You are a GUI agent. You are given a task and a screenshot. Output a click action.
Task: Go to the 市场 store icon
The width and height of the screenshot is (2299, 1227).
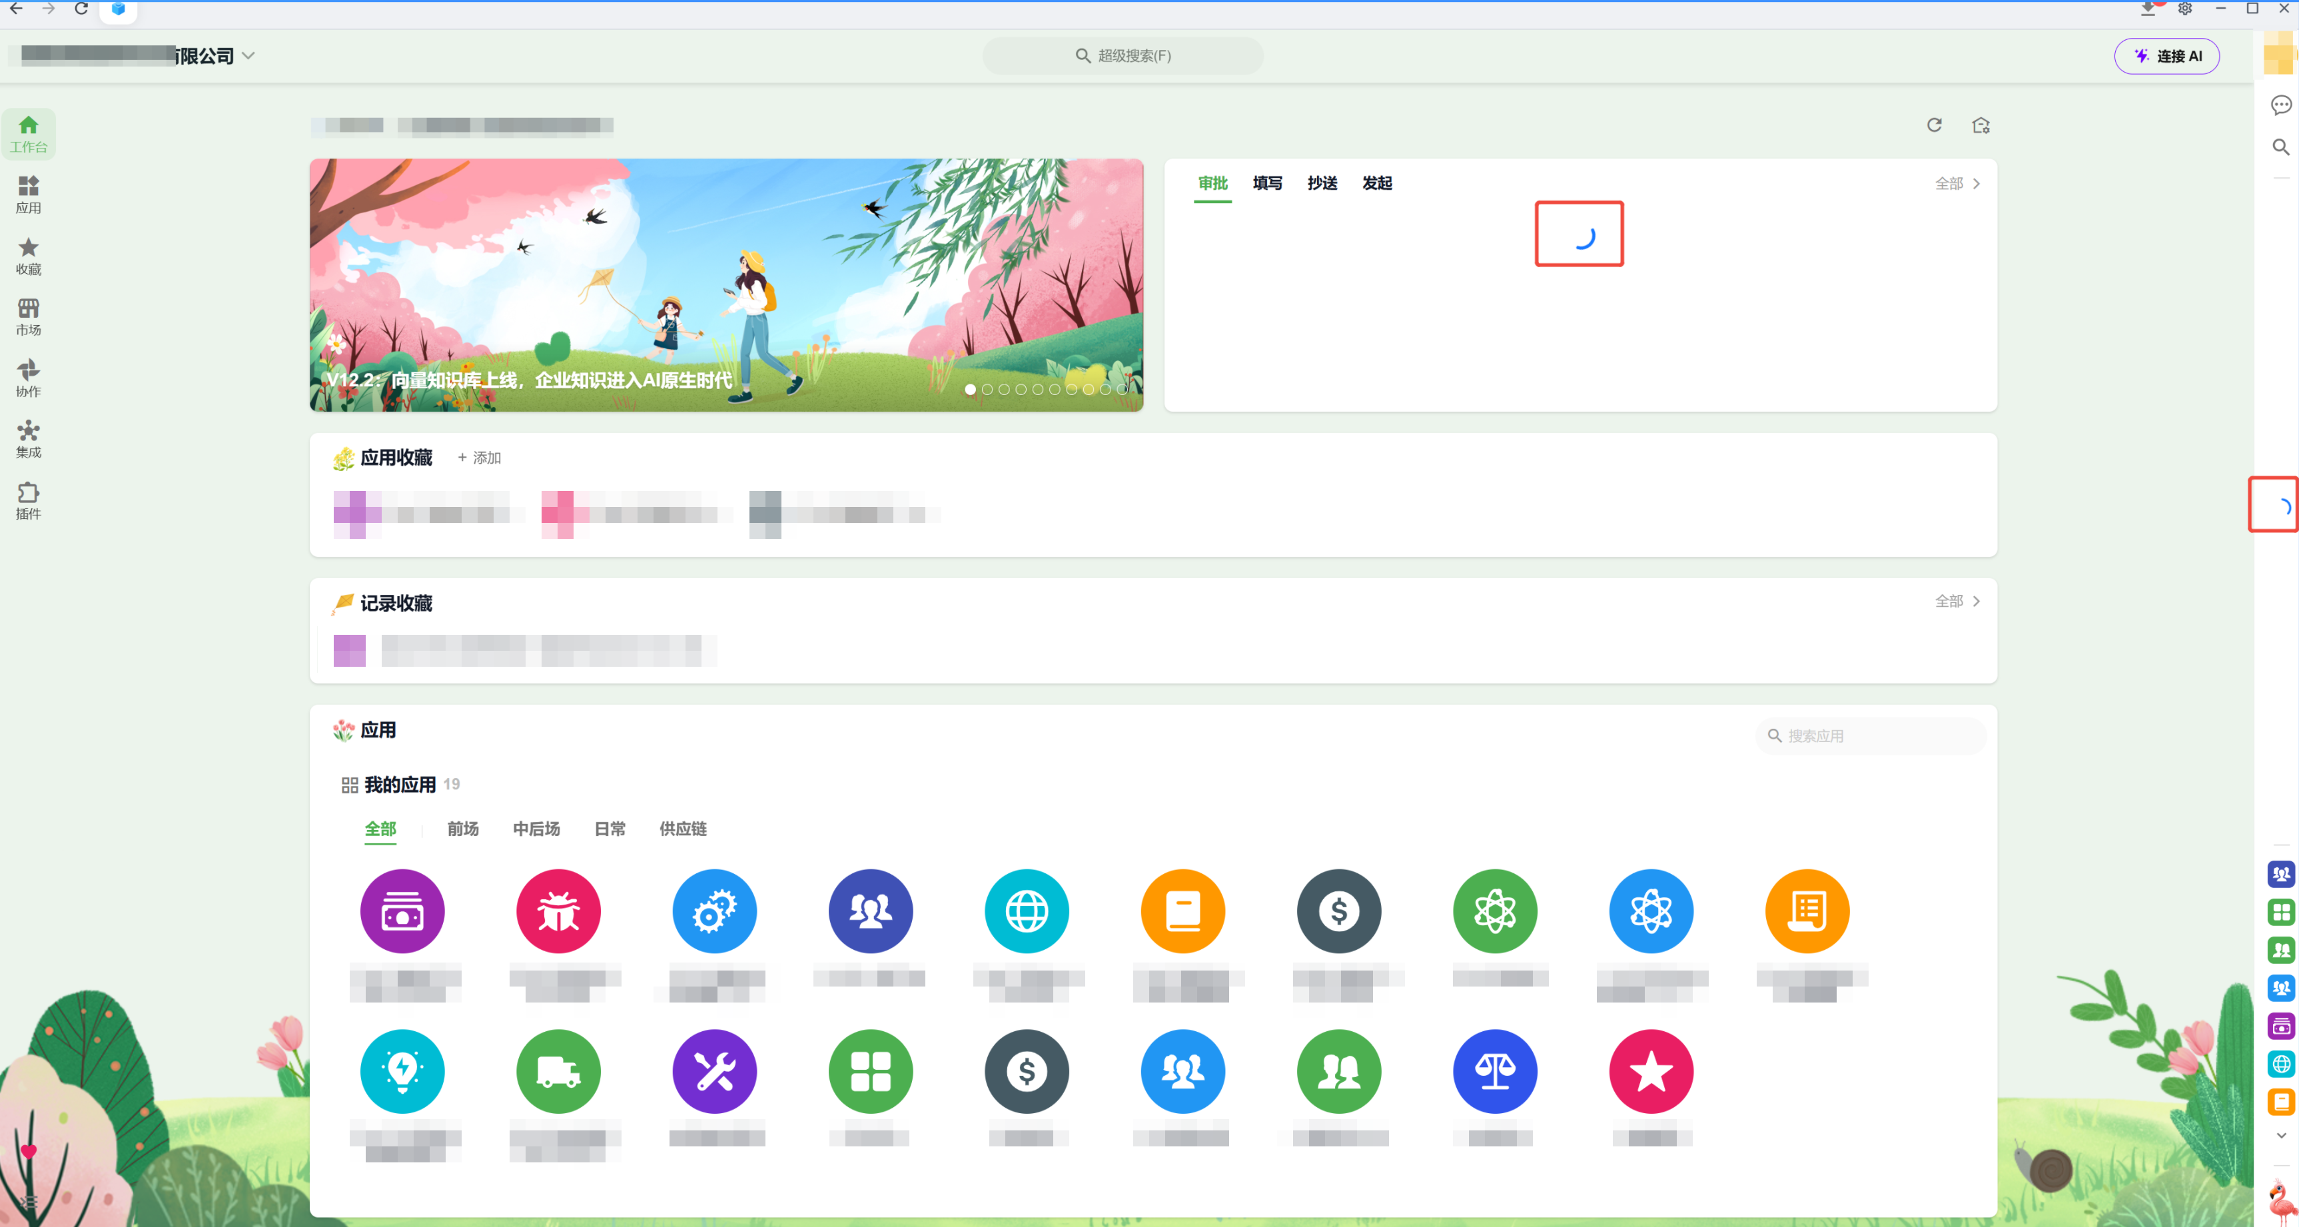(x=29, y=317)
